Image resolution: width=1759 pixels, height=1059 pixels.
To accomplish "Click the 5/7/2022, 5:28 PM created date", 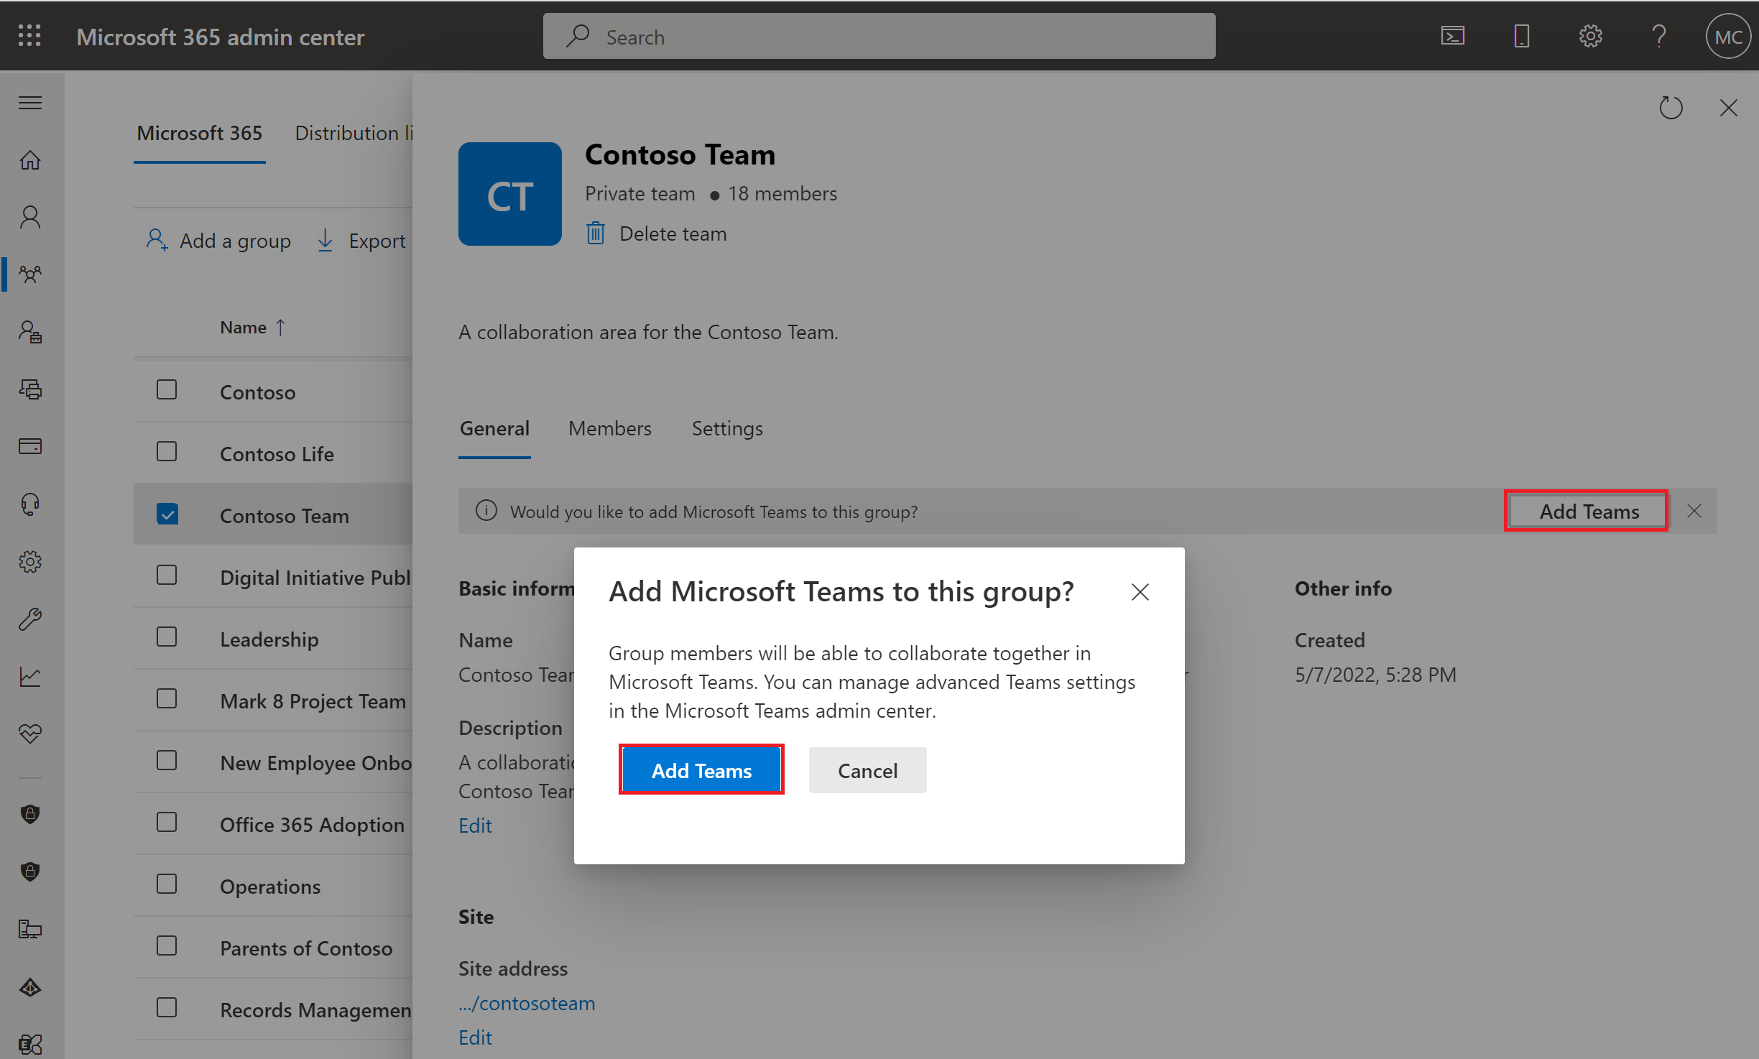I will (x=1375, y=675).
